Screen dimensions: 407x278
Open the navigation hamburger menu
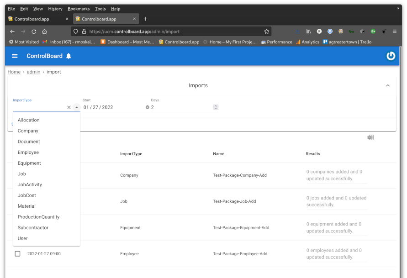point(15,56)
